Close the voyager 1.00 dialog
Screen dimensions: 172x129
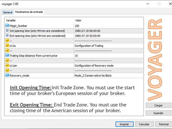coord(170,4)
